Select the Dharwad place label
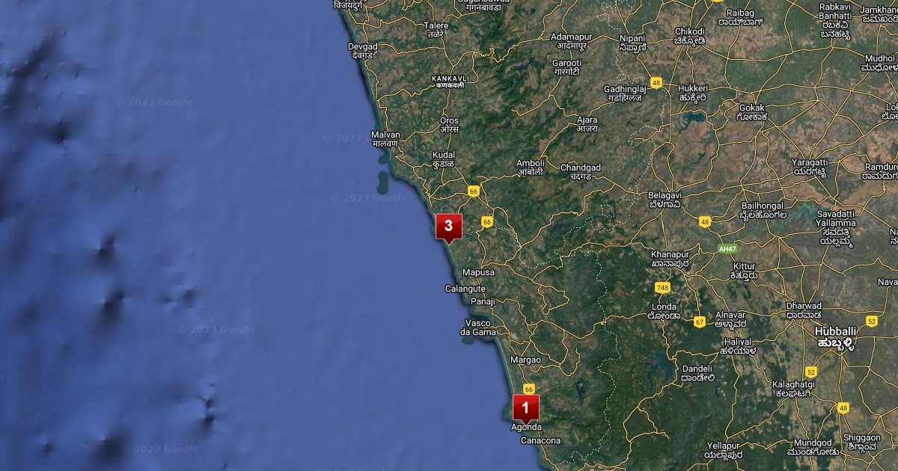898x471 pixels. [x=804, y=310]
